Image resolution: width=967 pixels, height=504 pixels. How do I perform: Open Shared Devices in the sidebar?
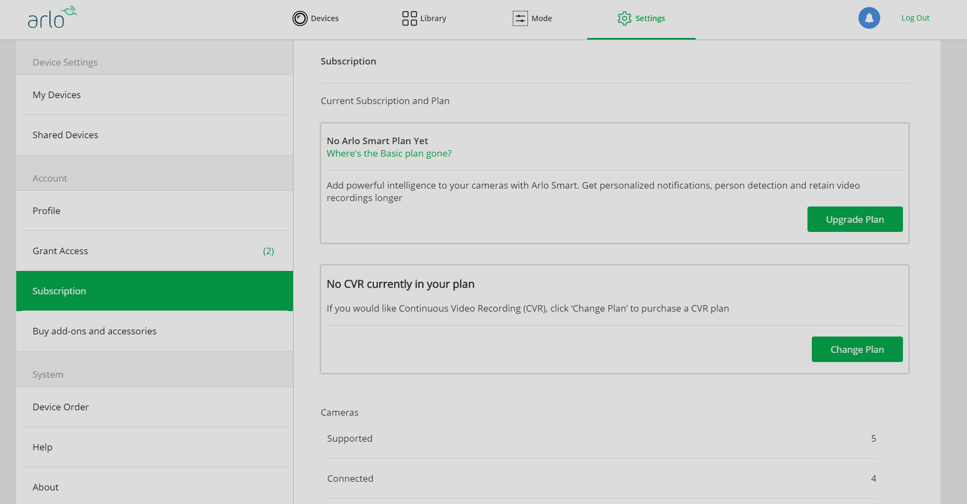(x=155, y=135)
